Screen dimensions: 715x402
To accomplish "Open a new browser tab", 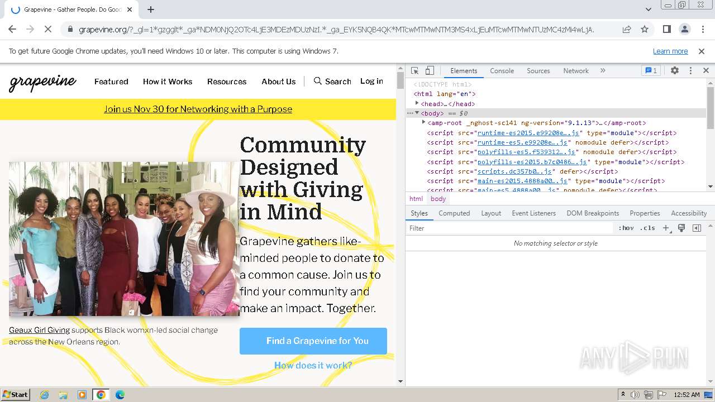I will (151, 9).
